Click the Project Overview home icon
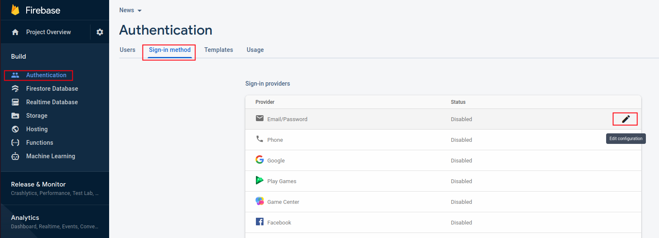Screen dimensions: 659x238 click(15, 32)
